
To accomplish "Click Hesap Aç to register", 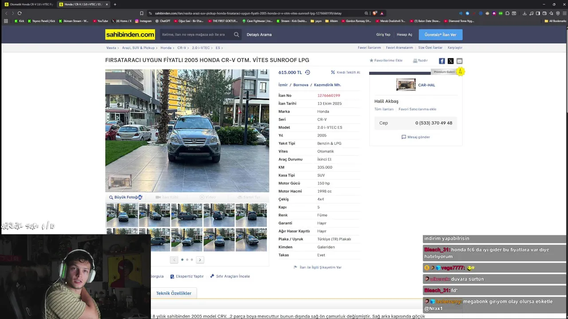I will tap(404, 35).
